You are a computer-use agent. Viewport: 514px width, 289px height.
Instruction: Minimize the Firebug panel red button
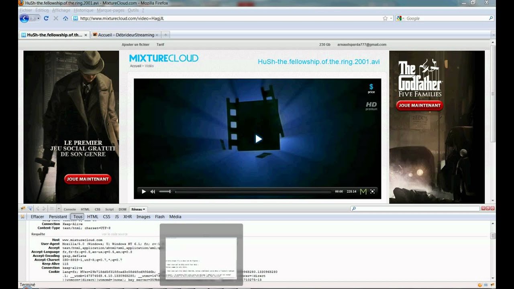pos(483,208)
